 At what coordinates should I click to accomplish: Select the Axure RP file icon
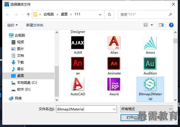click(114, 84)
